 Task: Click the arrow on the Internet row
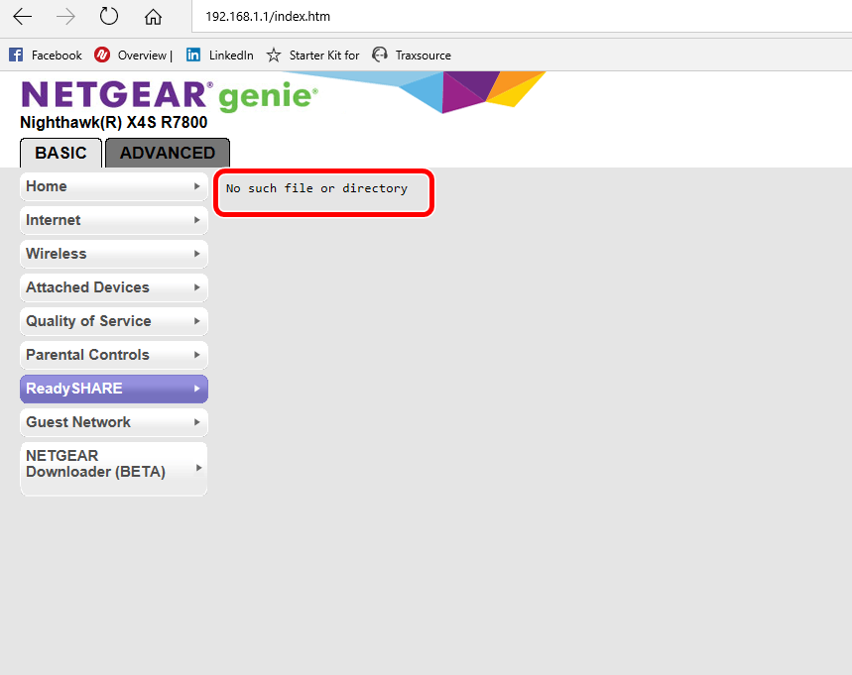click(197, 220)
